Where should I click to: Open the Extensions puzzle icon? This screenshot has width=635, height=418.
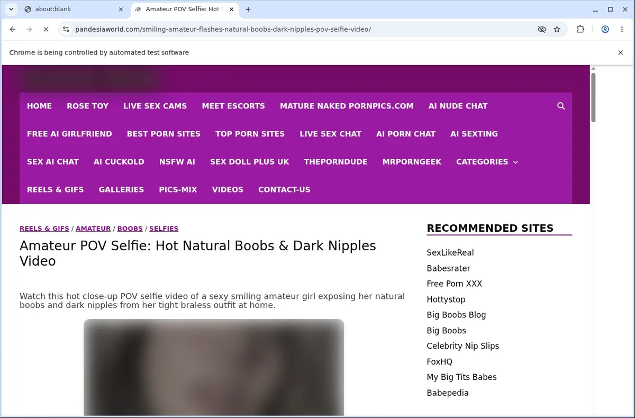(x=580, y=29)
